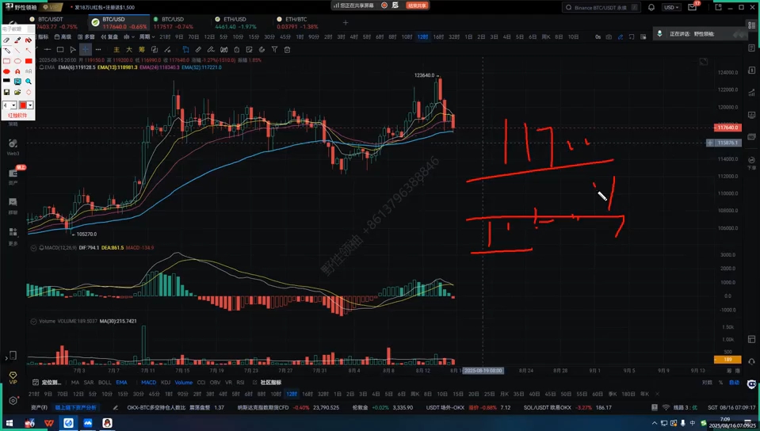Select the crosshair cursor drawing tool
760x431 pixels.
86,49
